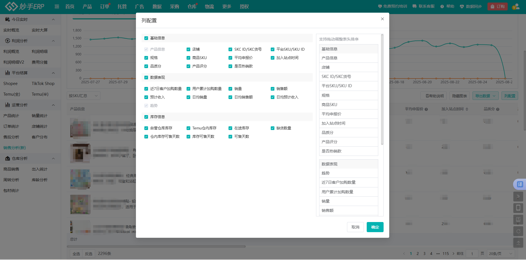Click the dialog column list scrollbar
Viewport: 526px width, 260px height.
(x=382, y=90)
